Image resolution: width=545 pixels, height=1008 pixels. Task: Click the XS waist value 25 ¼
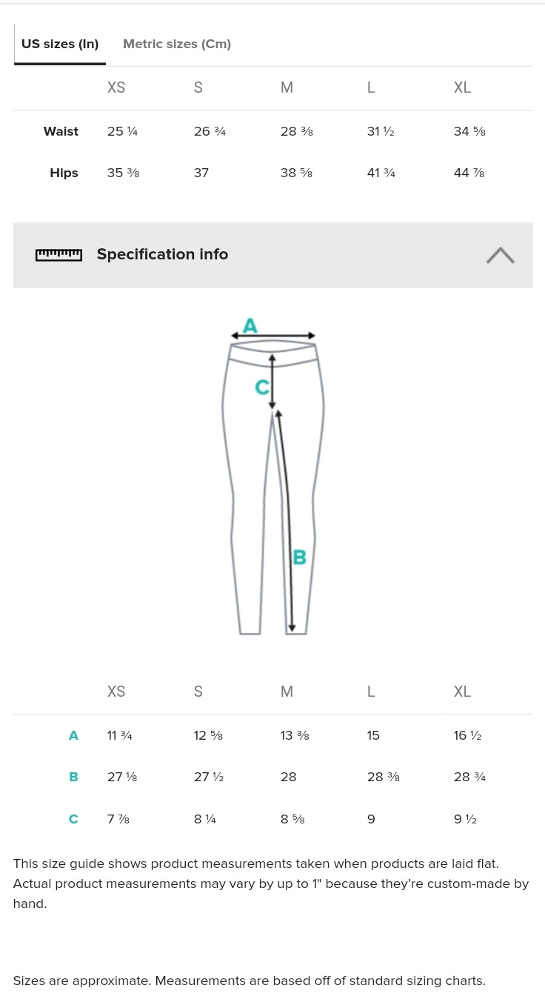pos(122,131)
